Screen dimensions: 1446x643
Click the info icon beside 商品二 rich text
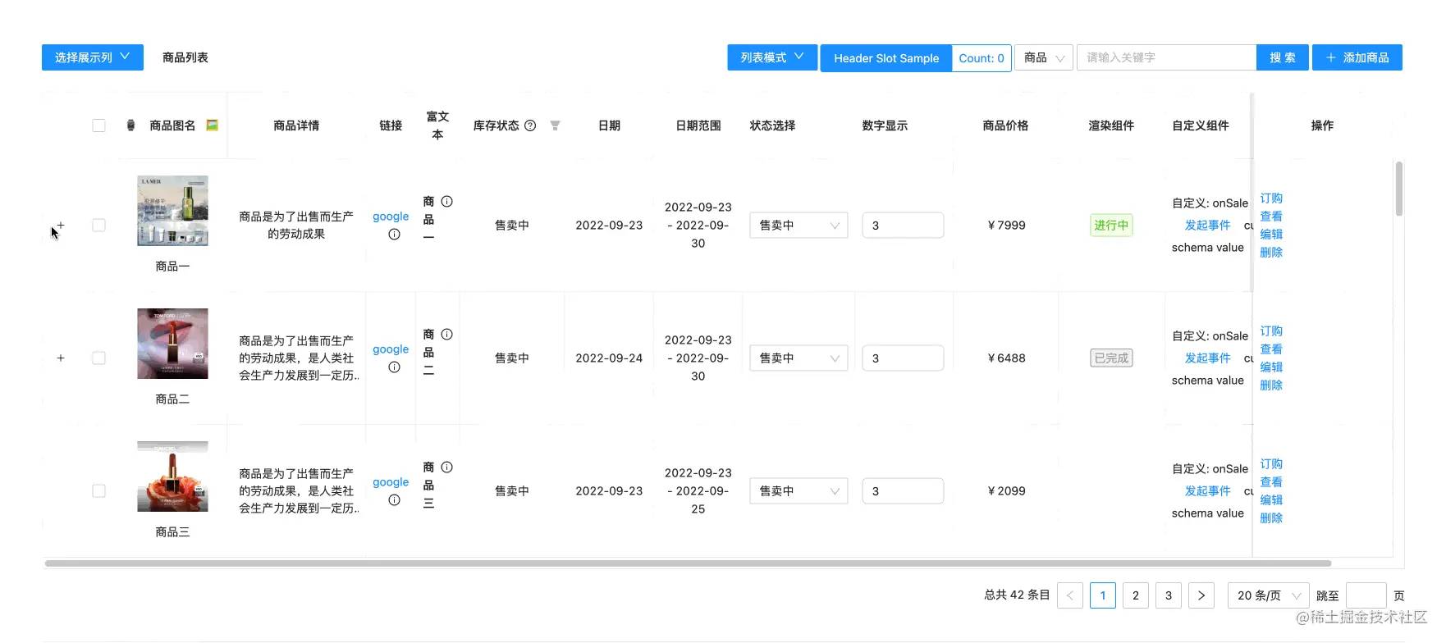click(x=446, y=335)
